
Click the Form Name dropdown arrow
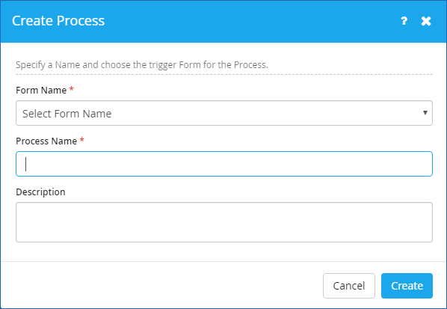click(x=425, y=113)
